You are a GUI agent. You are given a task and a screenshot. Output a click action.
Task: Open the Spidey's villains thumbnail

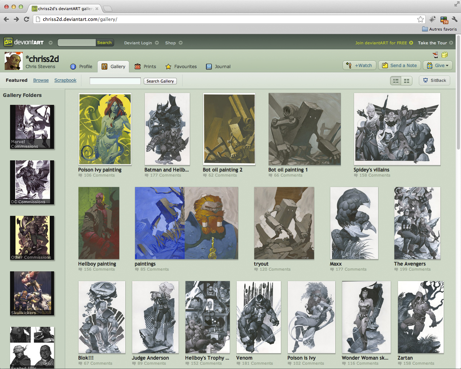click(x=397, y=129)
